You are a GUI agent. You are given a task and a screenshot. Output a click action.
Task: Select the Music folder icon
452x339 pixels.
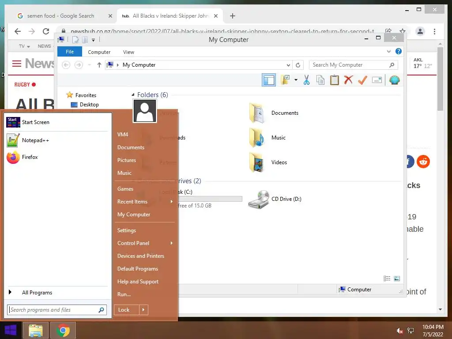256,138
